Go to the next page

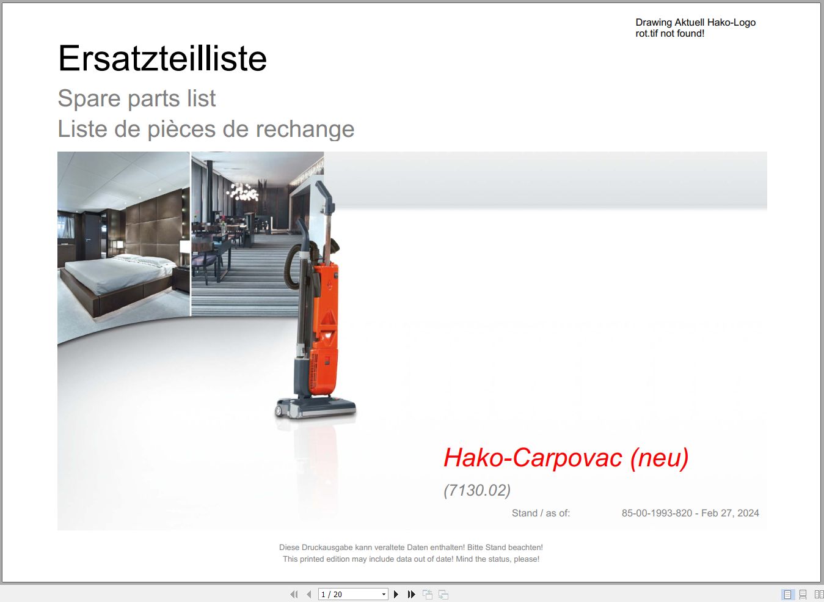coord(396,594)
